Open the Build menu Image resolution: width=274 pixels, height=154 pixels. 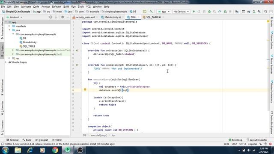[66, 7]
